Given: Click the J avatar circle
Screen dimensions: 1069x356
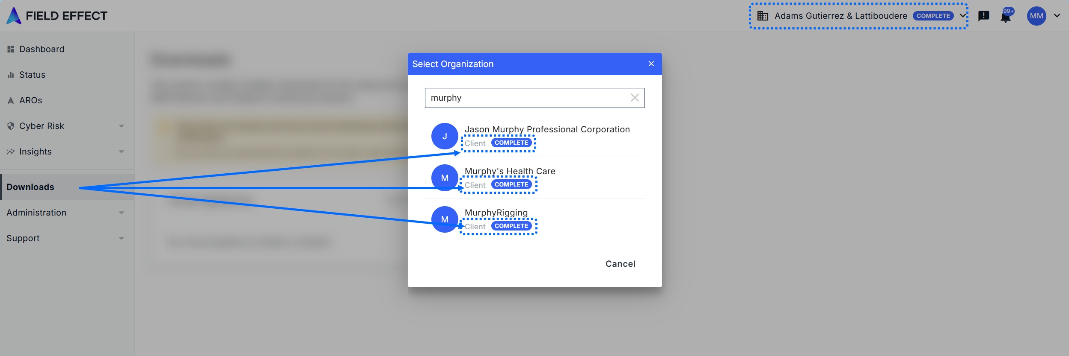Looking at the screenshot, I should pyautogui.click(x=445, y=136).
